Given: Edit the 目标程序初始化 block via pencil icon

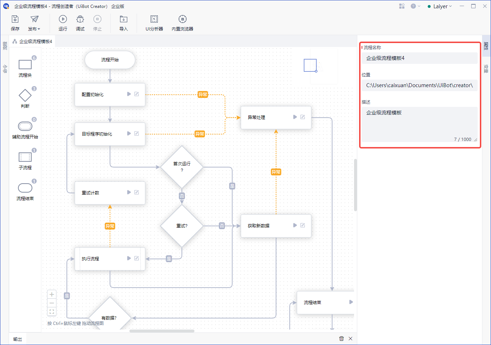Looking at the screenshot, I should (x=137, y=133).
